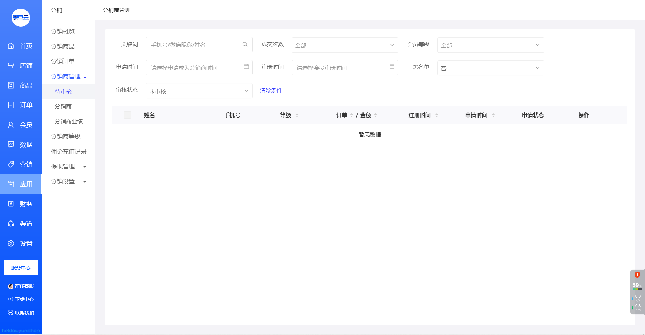
Task: Open 分销商等级 menu item
Action: [66, 136]
